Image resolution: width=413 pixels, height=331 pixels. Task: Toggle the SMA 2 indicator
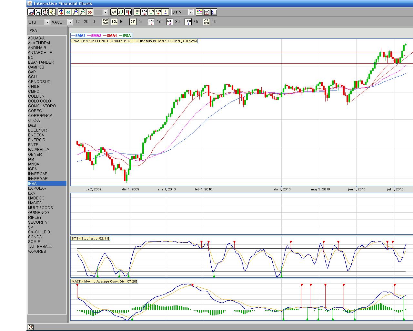[x=170, y=22]
